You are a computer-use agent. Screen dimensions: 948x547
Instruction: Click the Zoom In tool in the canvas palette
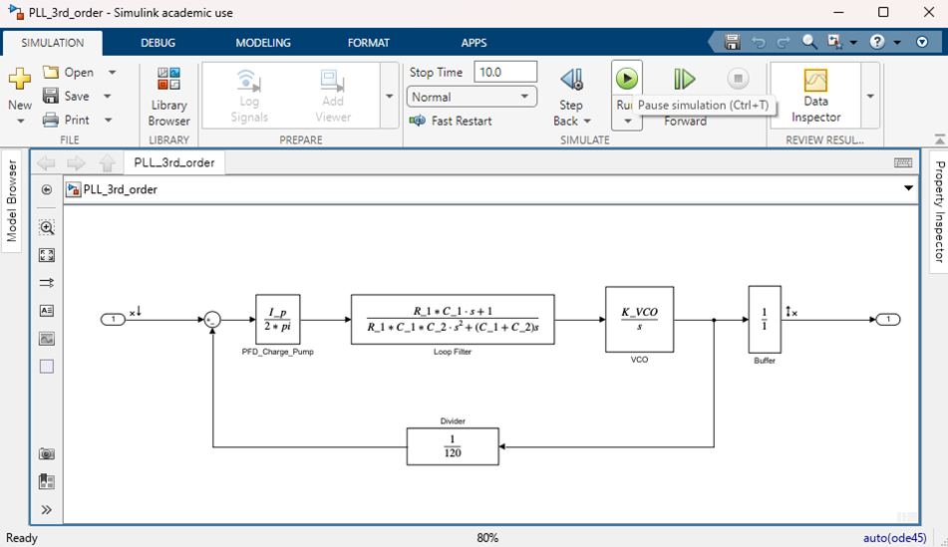pos(47,227)
